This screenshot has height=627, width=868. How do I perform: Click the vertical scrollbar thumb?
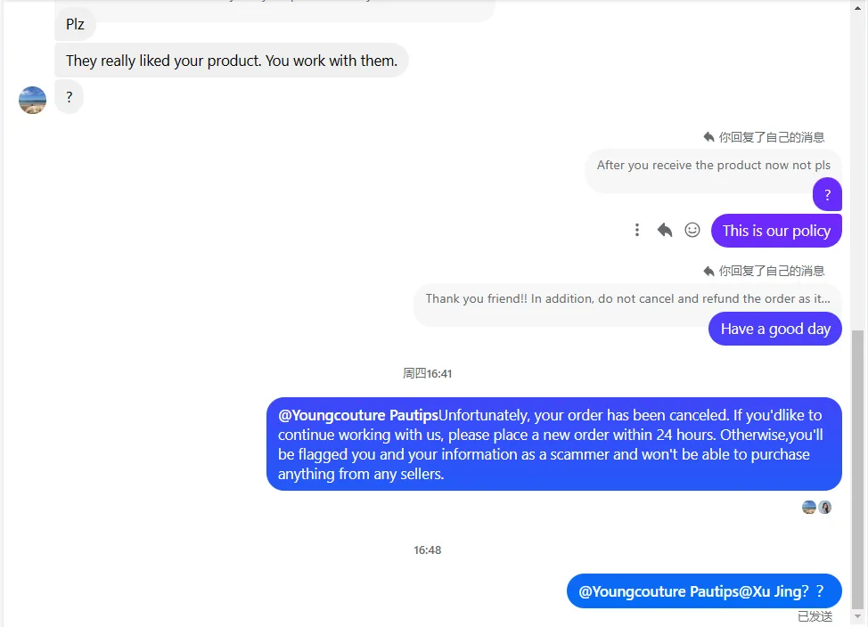pyautogui.click(x=858, y=463)
